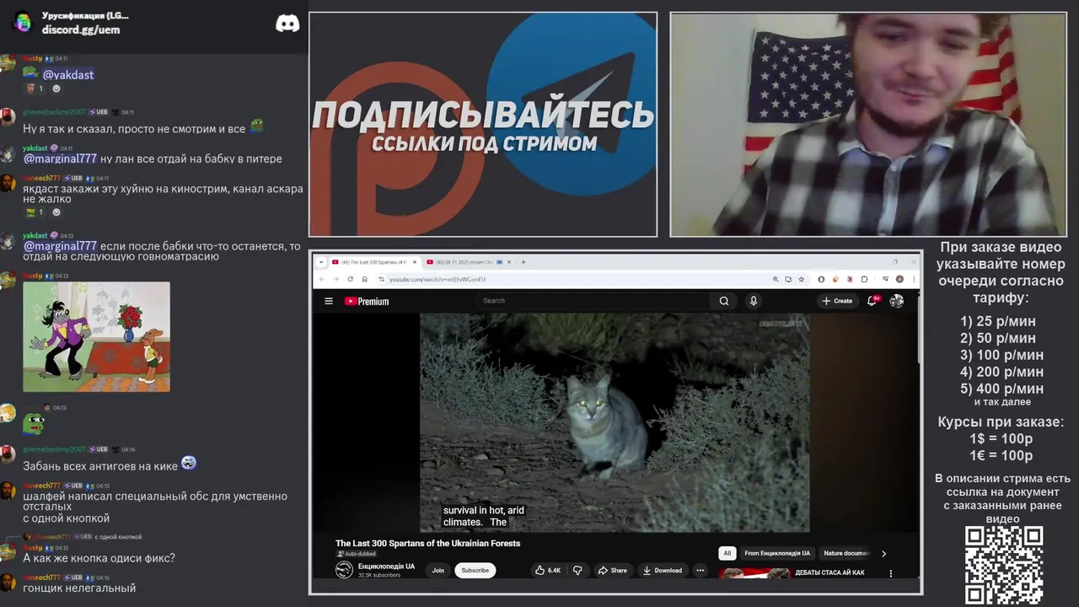Click the pepe frog emoji message in chat
1079x607 pixels.
pos(33,422)
